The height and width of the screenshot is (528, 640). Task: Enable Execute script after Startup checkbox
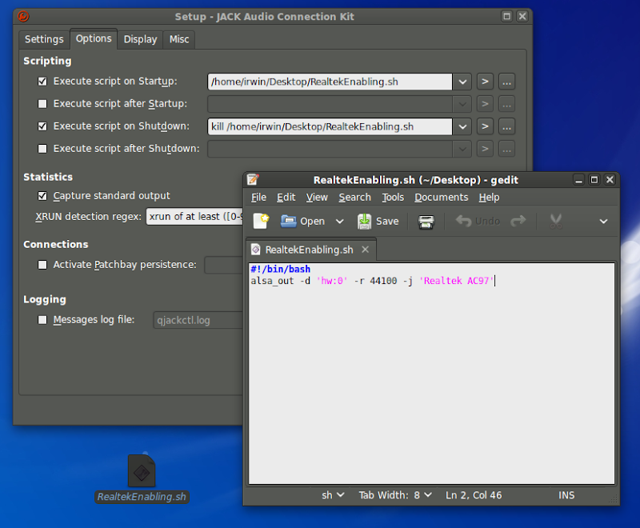coord(42,104)
